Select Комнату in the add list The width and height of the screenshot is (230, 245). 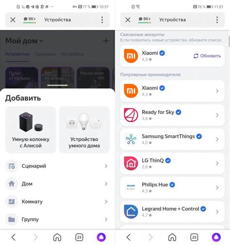(57, 201)
